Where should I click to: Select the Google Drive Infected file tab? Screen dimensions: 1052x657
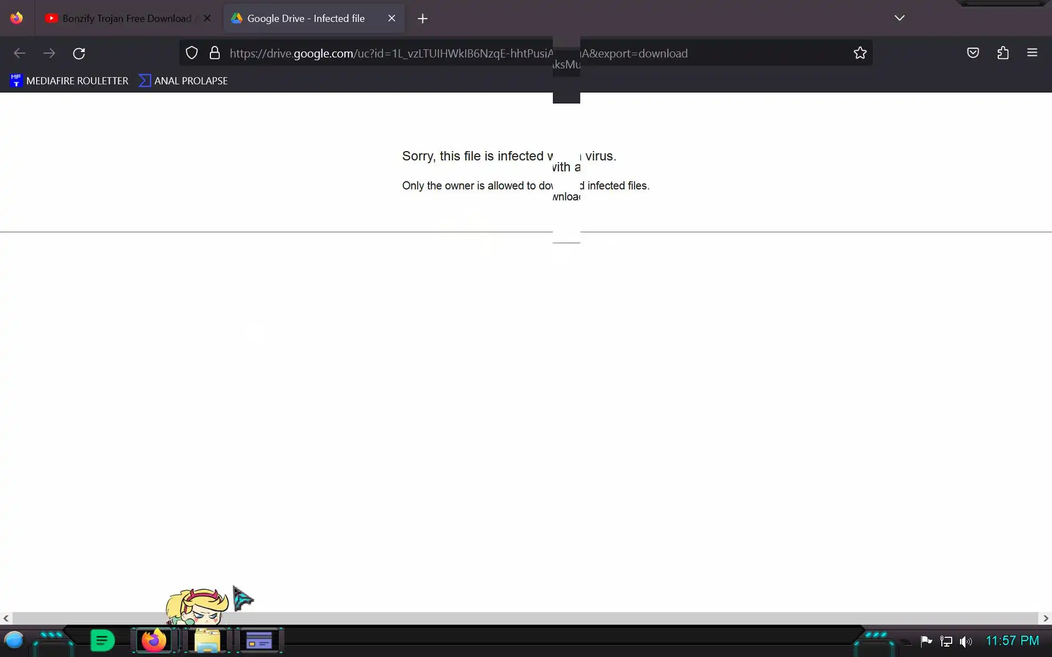(305, 18)
